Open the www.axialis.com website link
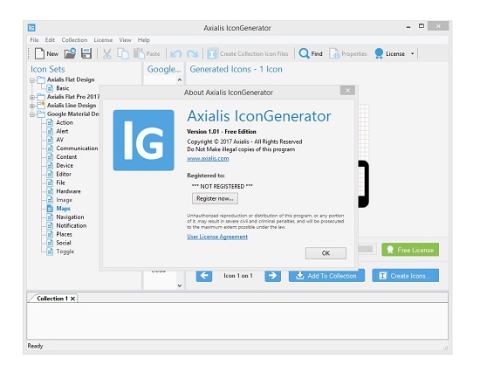Viewport: 480px width, 365px height. tap(208, 158)
